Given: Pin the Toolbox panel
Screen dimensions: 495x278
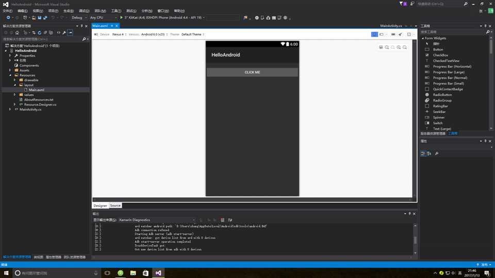Looking at the screenshot, I should 485,26.
